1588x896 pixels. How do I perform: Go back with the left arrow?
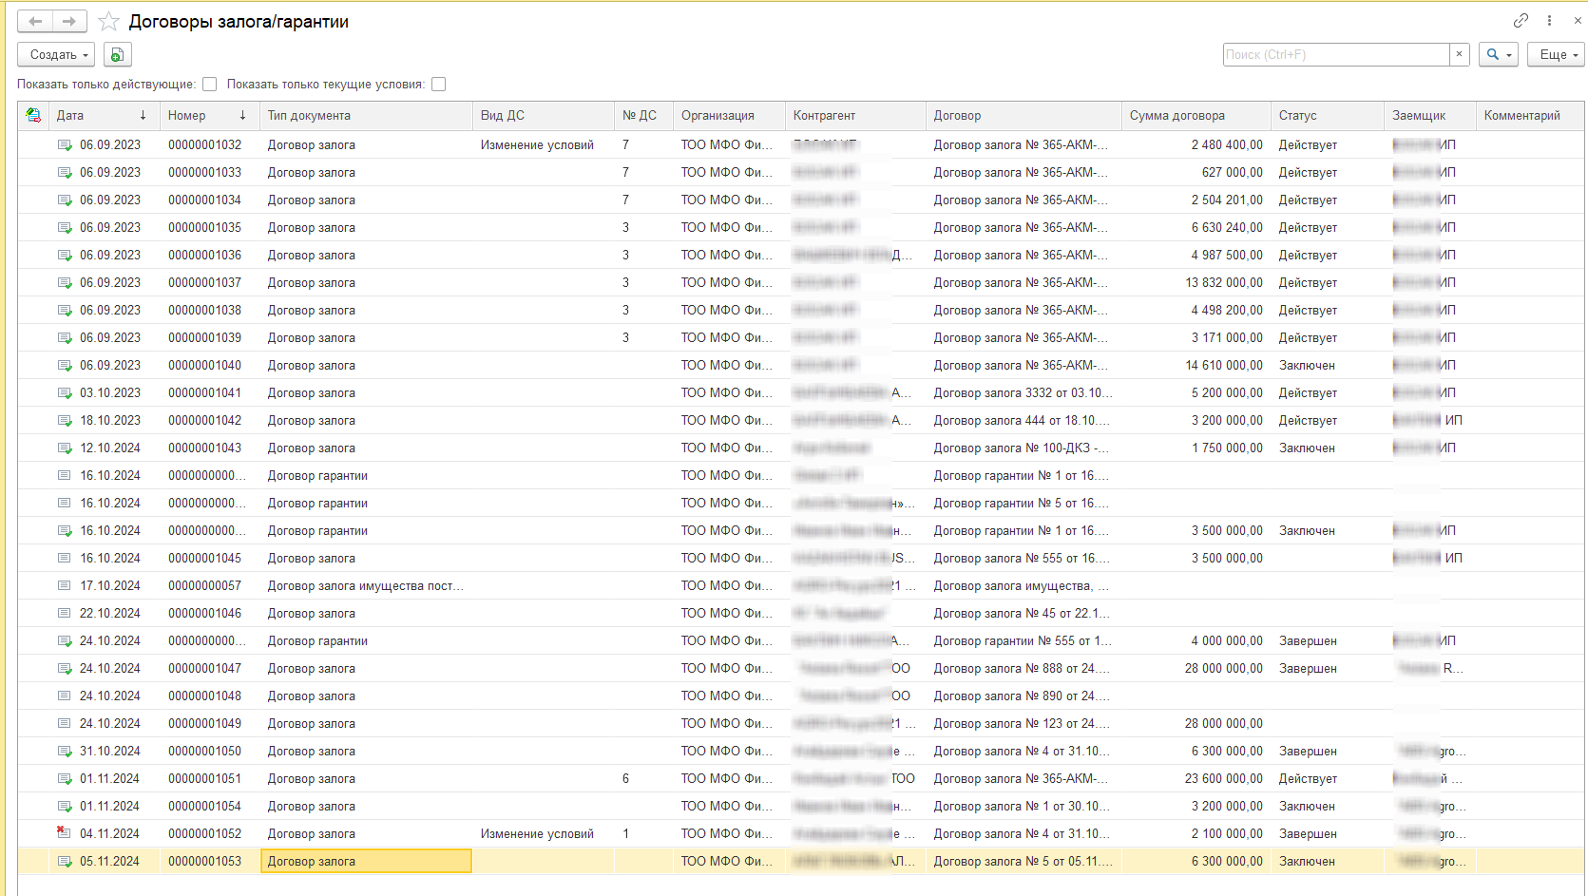point(35,21)
